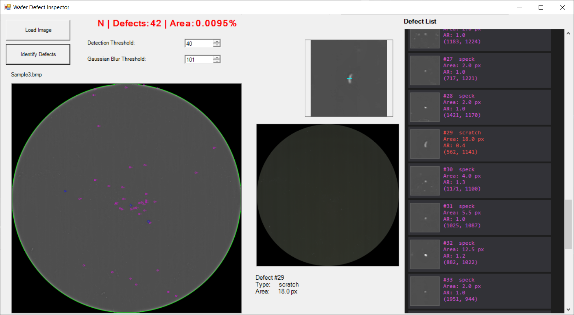Click the 'scratch' type value below preview

[288, 284]
